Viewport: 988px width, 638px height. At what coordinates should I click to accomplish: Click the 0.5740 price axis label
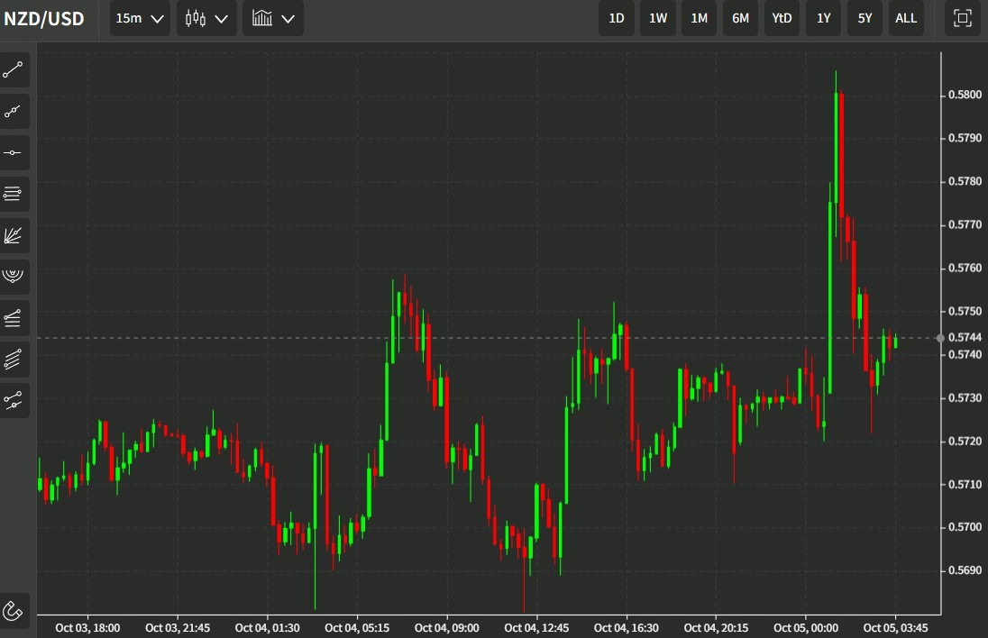click(x=965, y=354)
